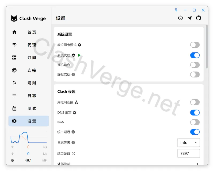Open 系统代理 gear settings
This screenshot has width=214, height=171.
[73, 55]
